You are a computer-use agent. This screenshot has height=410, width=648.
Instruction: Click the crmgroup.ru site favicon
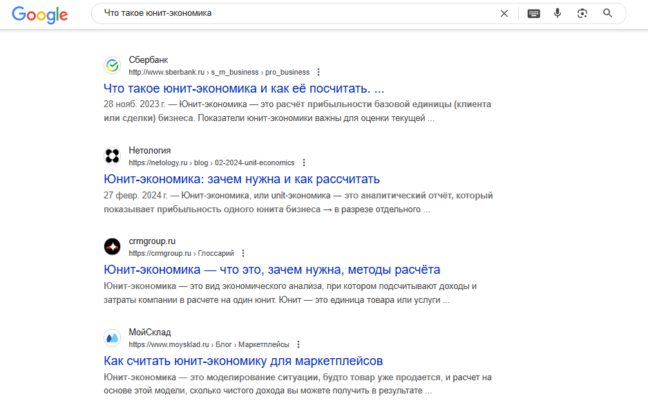coord(112,247)
